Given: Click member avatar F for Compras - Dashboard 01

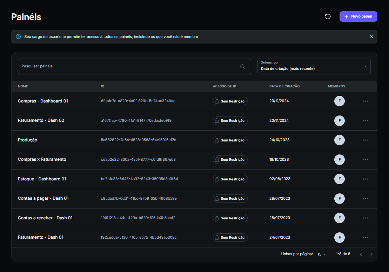Looking at the screenshot, I should [340, 101].
